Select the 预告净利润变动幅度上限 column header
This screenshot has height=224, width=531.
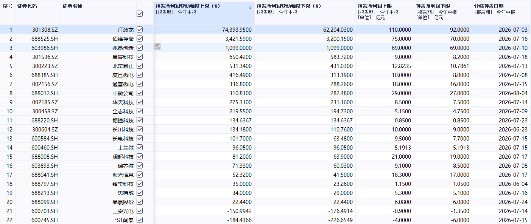(x=188, y=6)
